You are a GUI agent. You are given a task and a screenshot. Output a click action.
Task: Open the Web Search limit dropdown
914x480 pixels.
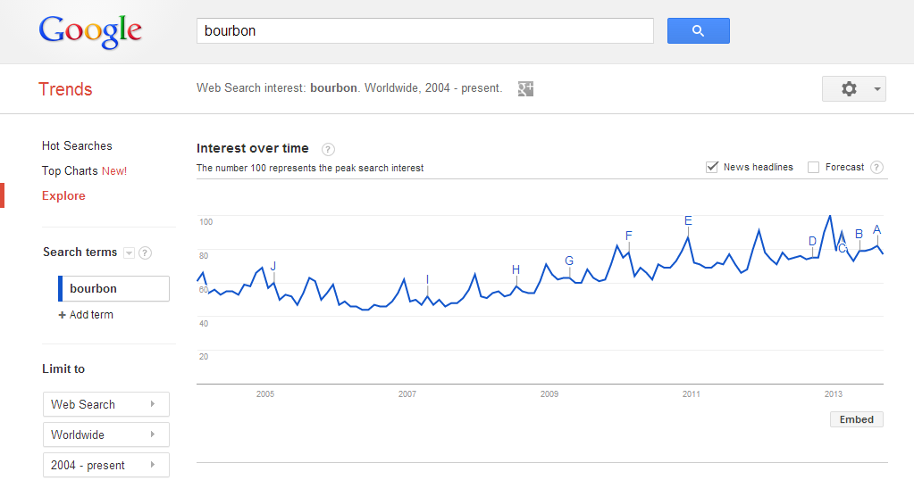click(x=106, y=404)
